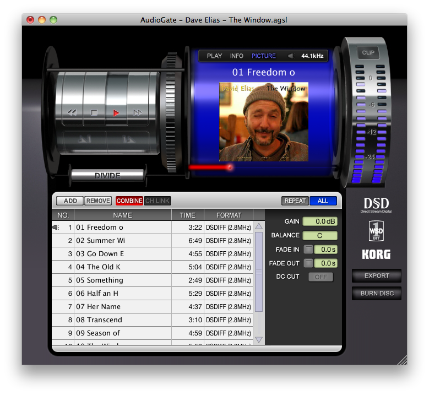Click the CLIP indicator on level meter
The height and width of the screenshot is (395, 429).
click(368, 52)
